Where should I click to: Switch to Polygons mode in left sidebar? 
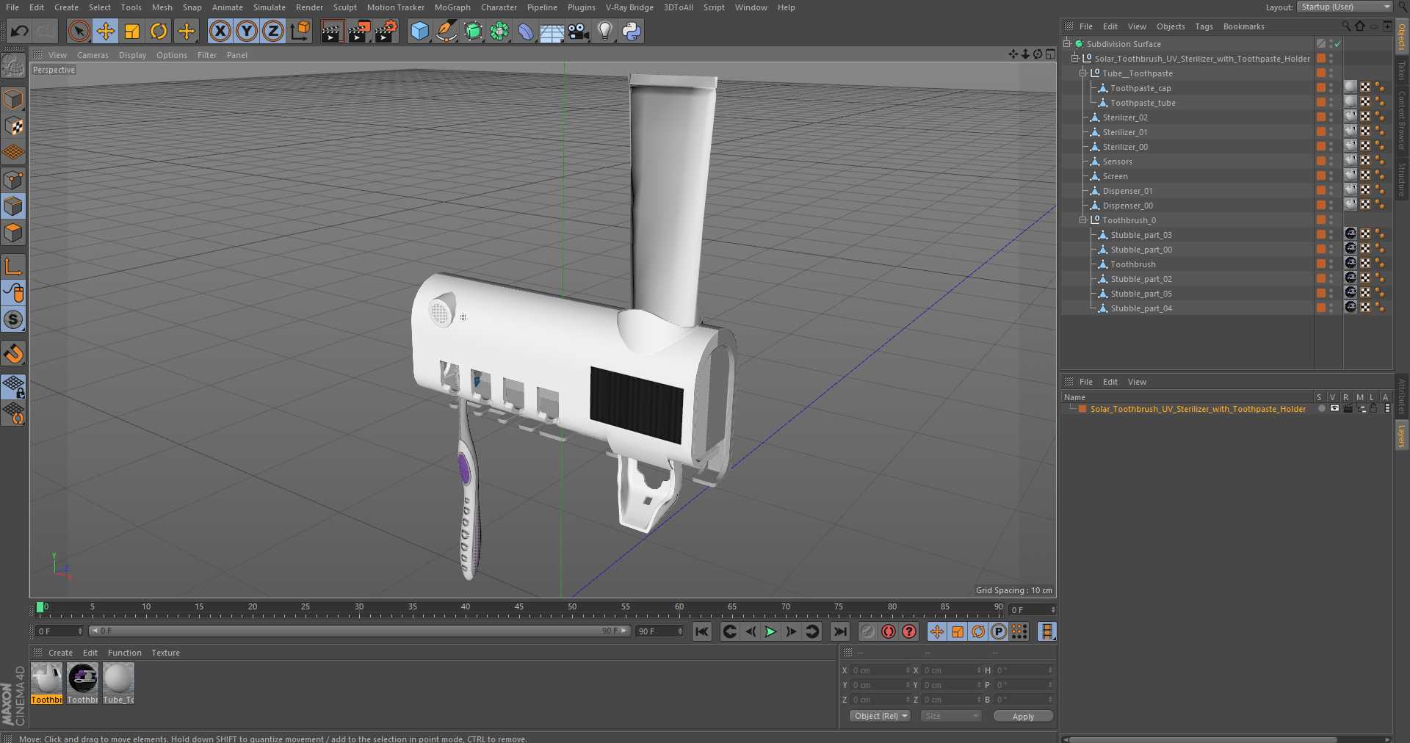[x=13, y=233]
